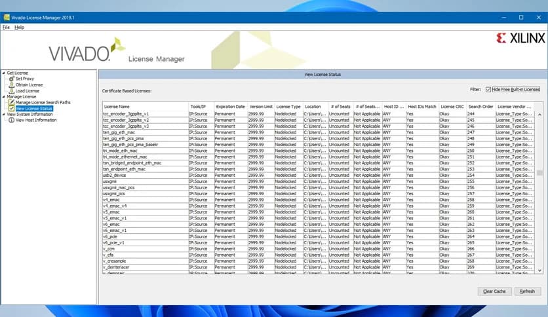Image resolution: width=548 pixels, height=317 pixels.
Task: Sort by Version Limit column header
Action: [x=261, y=107]
